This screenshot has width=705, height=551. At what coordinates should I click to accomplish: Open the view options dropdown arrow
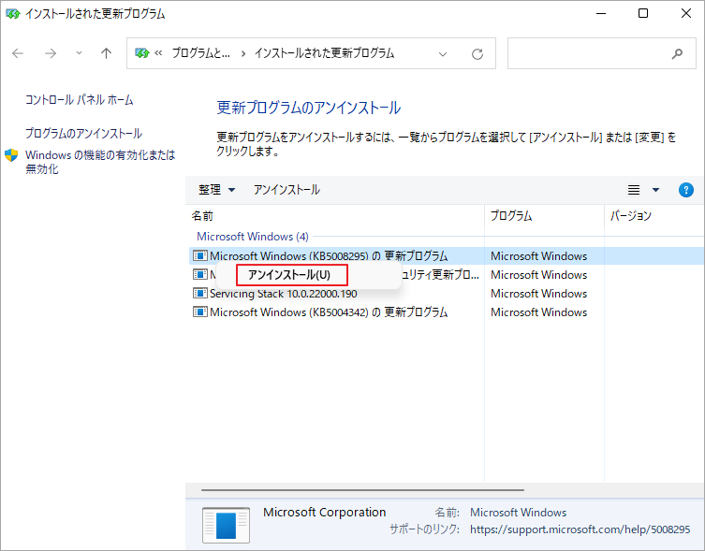tap(656, 190)
